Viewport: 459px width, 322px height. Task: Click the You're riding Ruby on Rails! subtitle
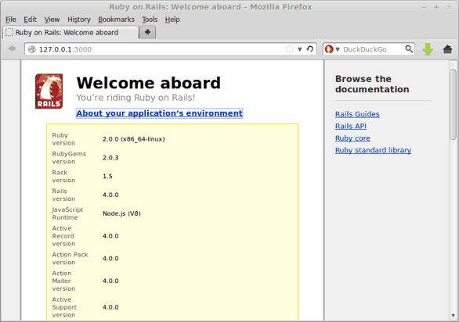[136, 98]
